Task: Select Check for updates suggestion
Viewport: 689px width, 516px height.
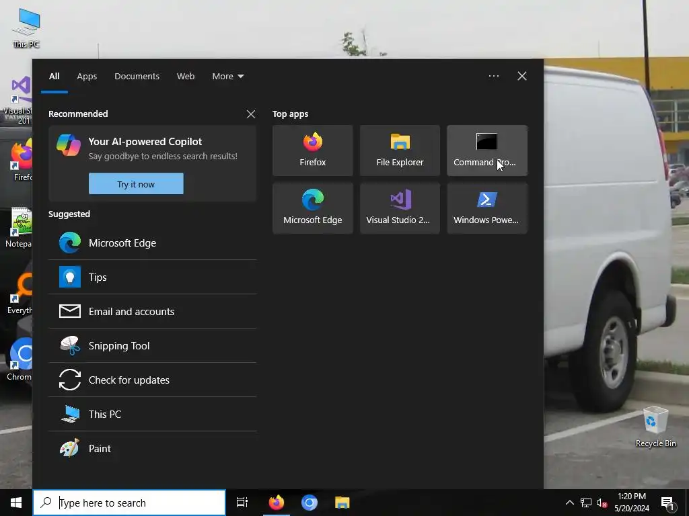Action: pos(153,380)
